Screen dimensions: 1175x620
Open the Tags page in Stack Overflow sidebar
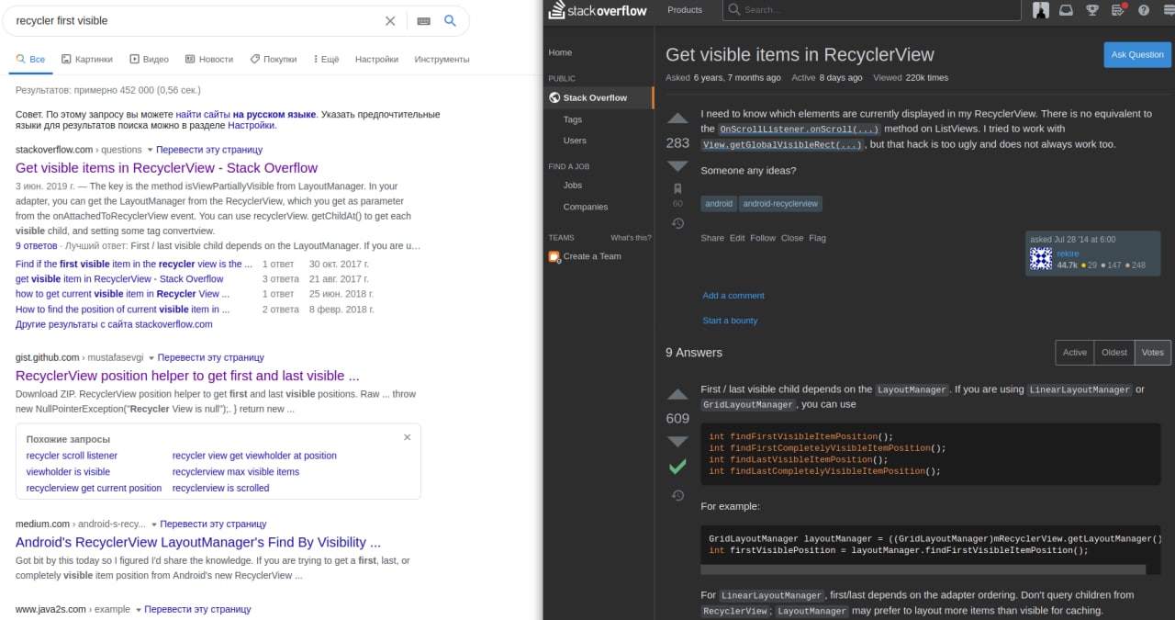click(x=573, y=119)
